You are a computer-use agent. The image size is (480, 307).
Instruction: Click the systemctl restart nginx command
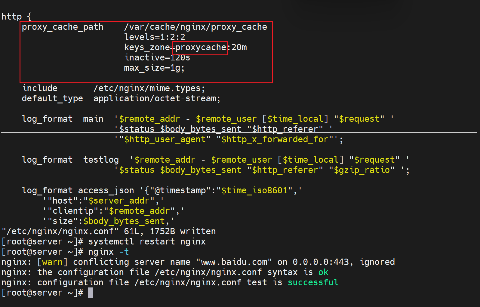(147, 242)
